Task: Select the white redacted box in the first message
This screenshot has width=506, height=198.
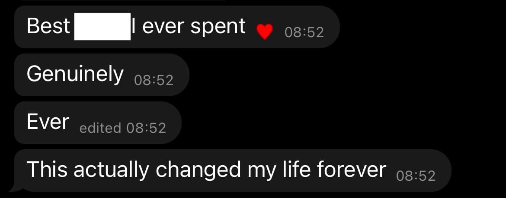Action: point(102,26)
